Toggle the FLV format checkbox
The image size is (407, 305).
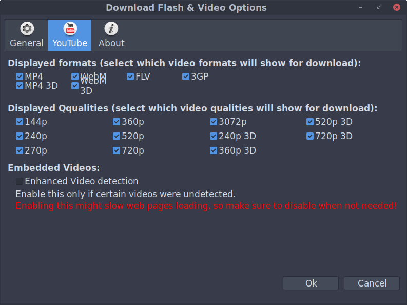click(130, 77)
